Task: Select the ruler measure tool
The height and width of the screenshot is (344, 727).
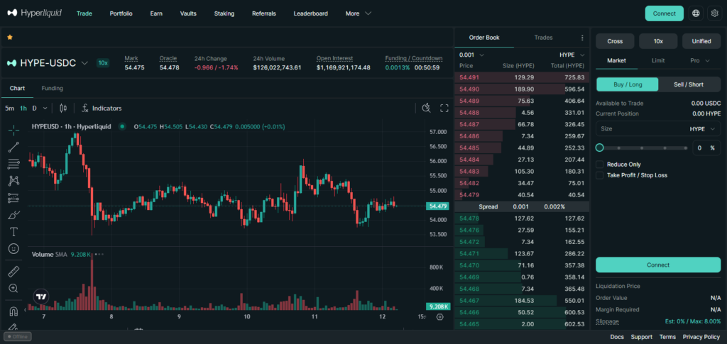Action: [x=13, y=272]
